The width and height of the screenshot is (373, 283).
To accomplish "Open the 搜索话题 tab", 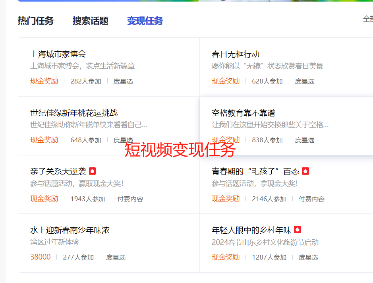I will point(91,21).
